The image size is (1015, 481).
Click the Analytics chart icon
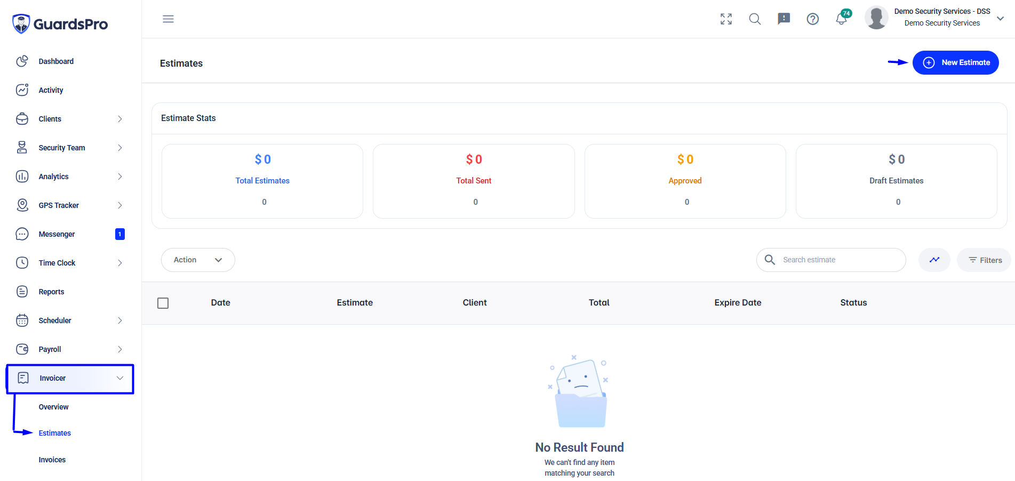(x=22, y=177)
